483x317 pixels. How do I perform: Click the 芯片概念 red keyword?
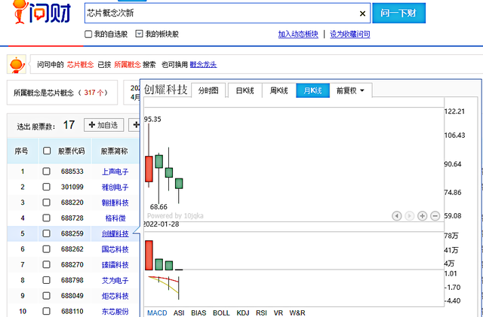[x=81, y=65]
